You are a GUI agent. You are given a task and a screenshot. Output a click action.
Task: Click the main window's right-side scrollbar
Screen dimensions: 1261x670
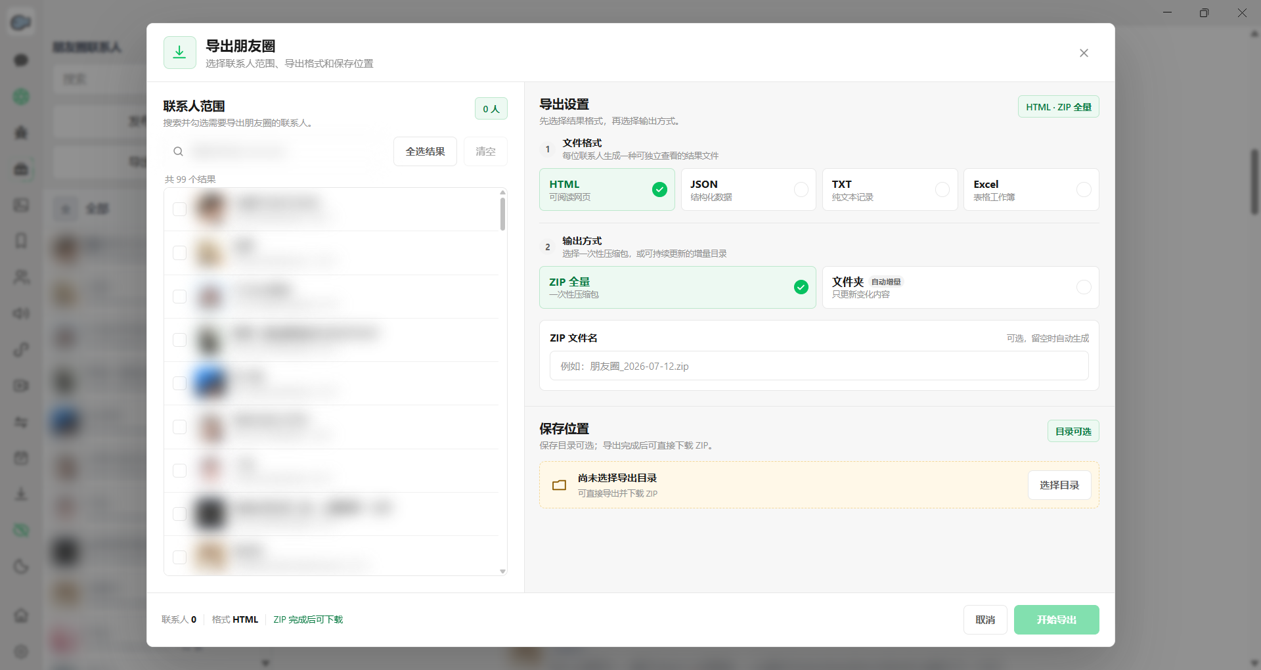tap(1254, 182)
